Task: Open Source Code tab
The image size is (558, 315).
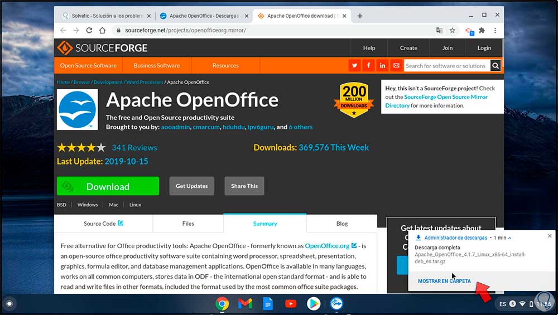Action: [103, 224]
